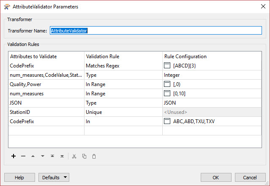
Task: Confirm with the OK button
Action: coord(216,178)
